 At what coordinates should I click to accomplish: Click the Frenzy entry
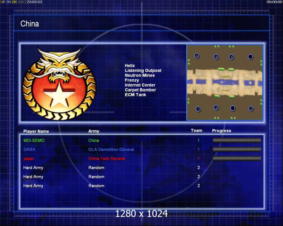click(x=132, y=80)
